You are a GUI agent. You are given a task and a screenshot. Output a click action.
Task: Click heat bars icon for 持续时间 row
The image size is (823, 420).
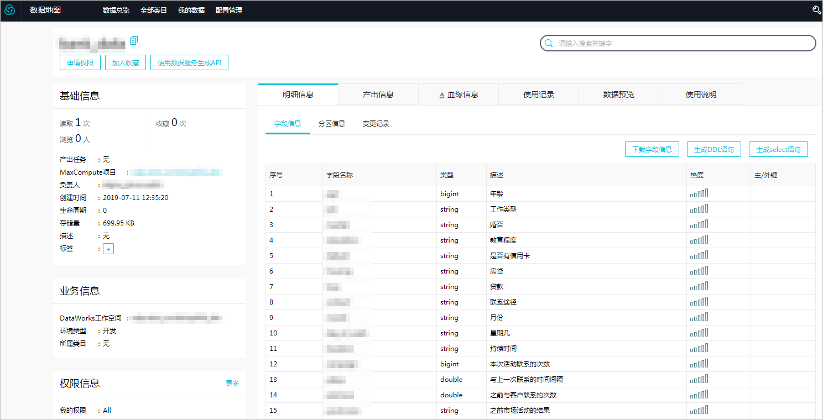click(699, 349)
